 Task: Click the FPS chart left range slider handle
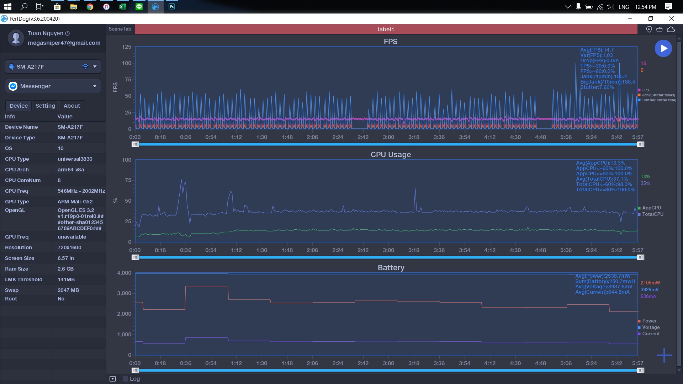pos(135,144)
